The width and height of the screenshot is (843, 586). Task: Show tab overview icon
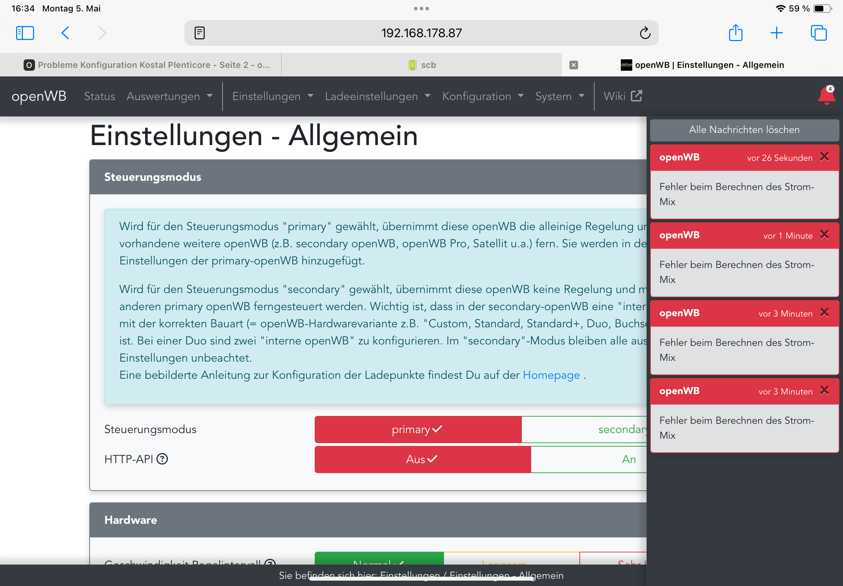tap(818, 33)
